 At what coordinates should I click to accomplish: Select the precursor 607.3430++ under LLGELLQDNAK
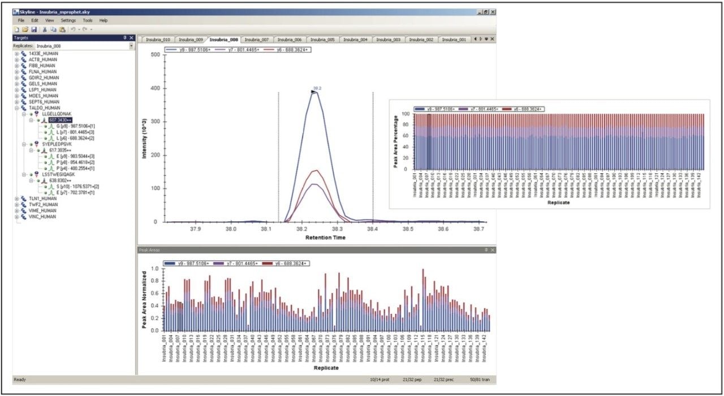click(x=61, y=120)
